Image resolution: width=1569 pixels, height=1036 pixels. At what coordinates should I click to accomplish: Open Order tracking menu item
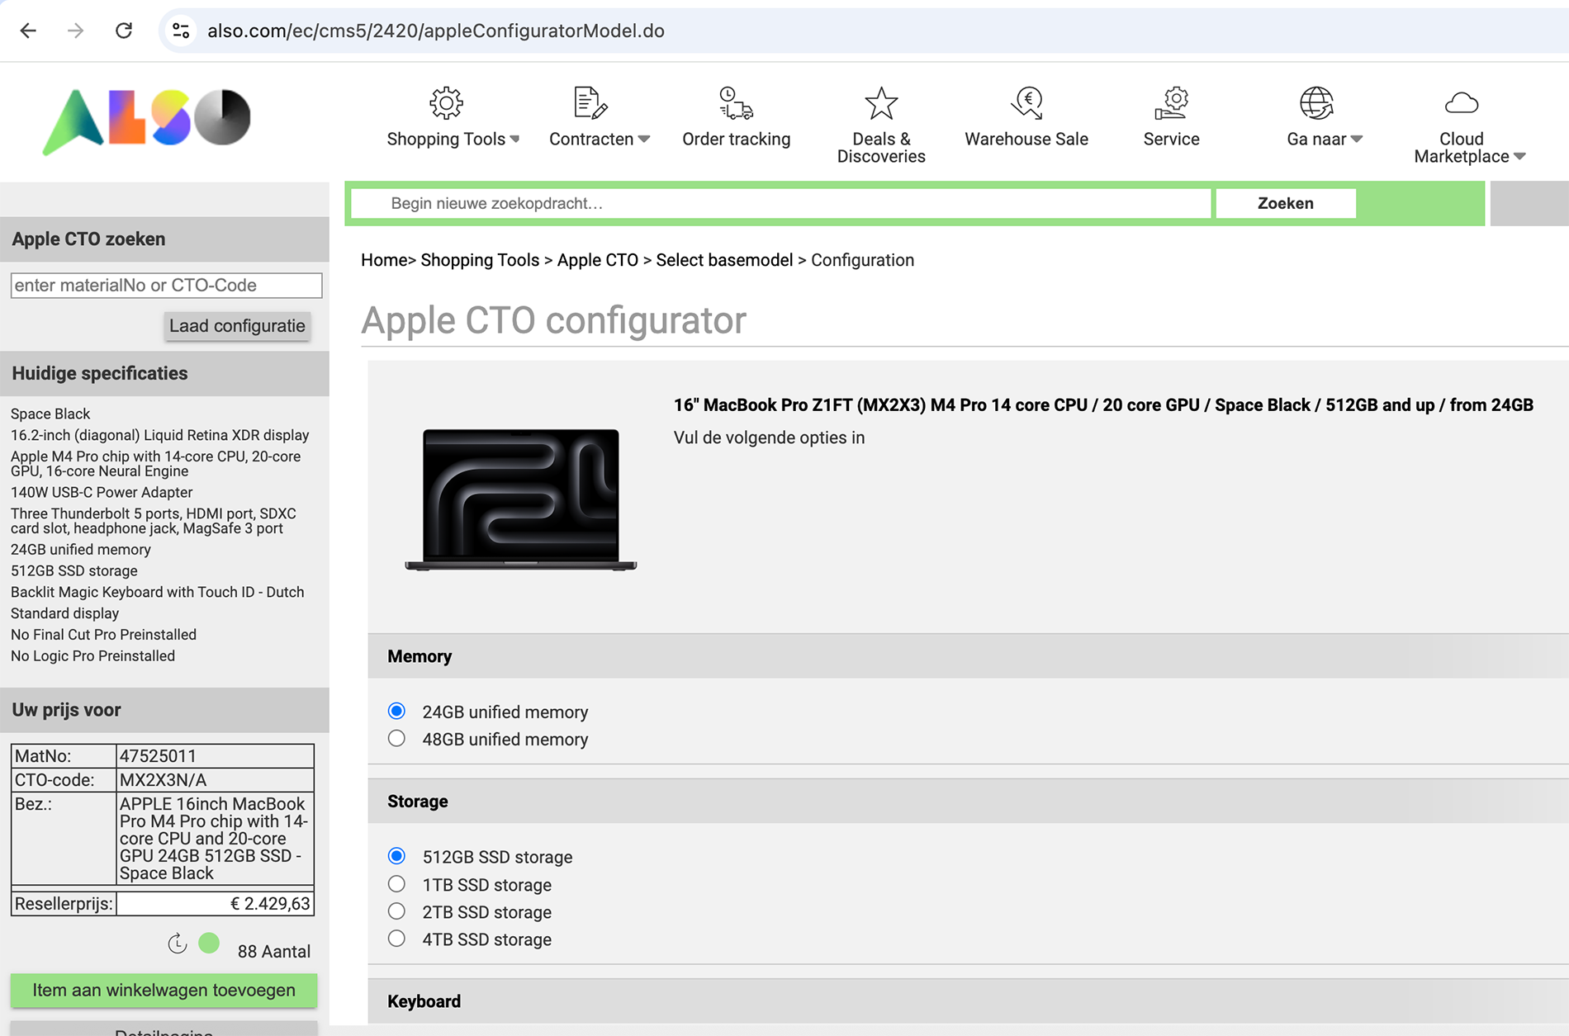pos(736,139)
